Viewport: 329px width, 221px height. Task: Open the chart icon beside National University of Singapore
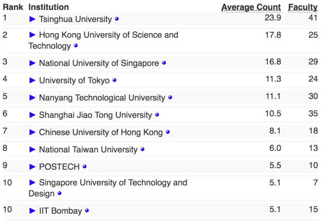click(164, 63)
